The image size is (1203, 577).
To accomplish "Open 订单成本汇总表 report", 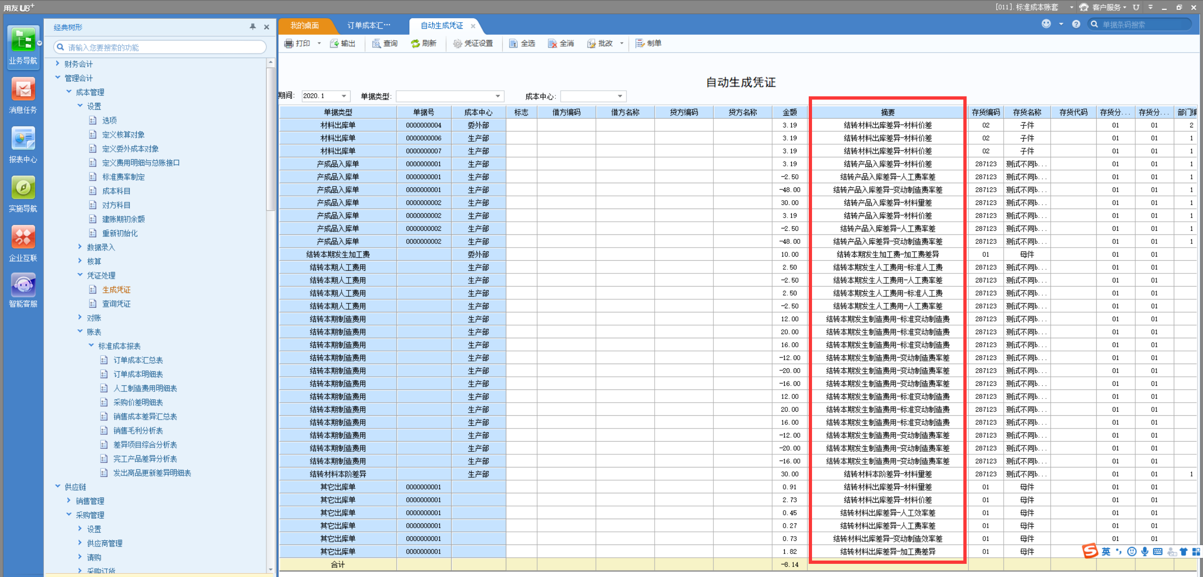I will pyautogui.click(x=138, y=360).
